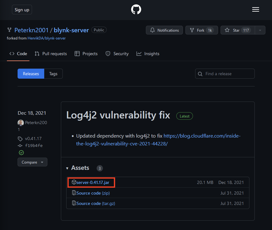
Task: Select the Releases view button
Action: coord(31,74)
